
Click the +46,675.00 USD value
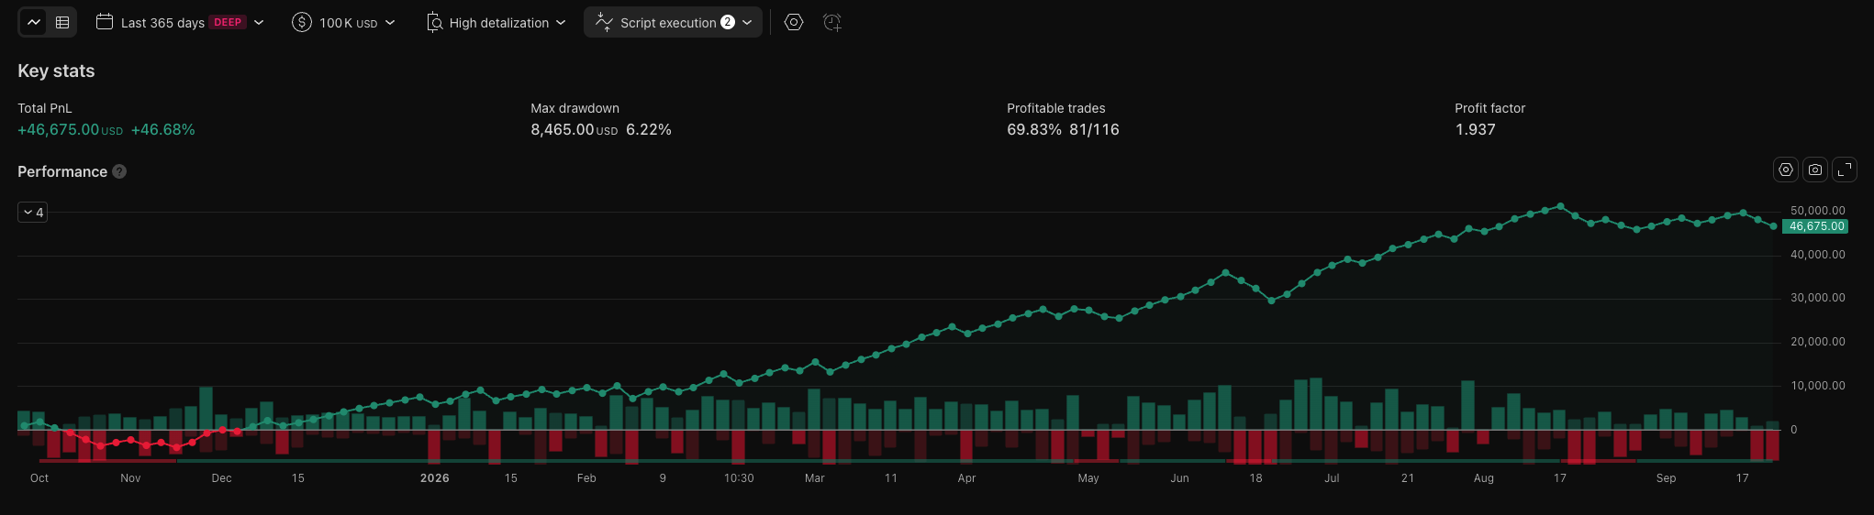tap(70, 130)
